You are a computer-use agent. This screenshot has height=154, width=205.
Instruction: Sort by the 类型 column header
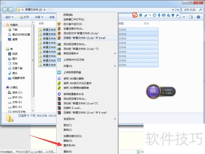pyautogui.click(x=121, y=23)
